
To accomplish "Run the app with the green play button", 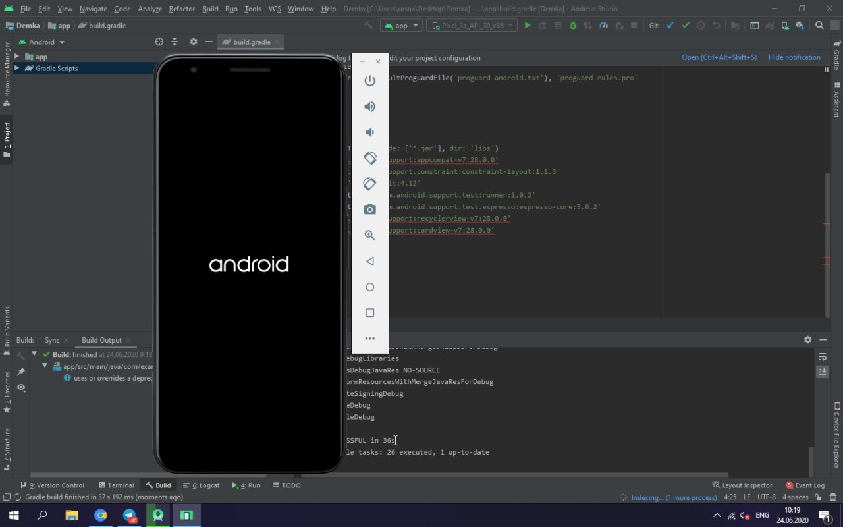I will click(x=528, y=26).
